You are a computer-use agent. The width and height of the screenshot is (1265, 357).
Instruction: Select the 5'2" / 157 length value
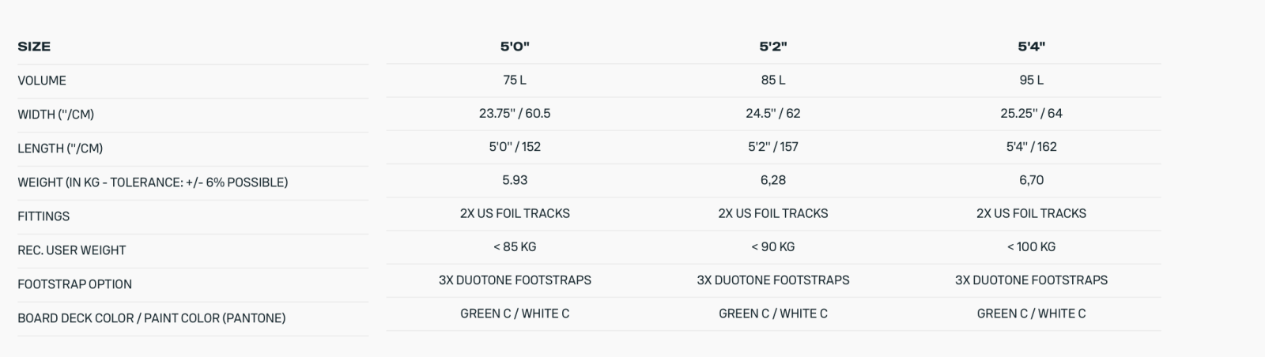click(x=773, y=147)
